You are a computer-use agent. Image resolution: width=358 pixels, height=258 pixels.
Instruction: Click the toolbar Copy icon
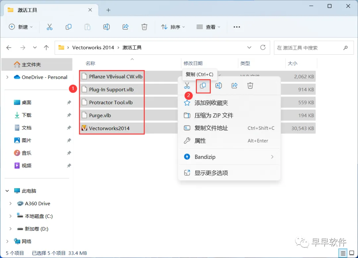coord(69,27)
